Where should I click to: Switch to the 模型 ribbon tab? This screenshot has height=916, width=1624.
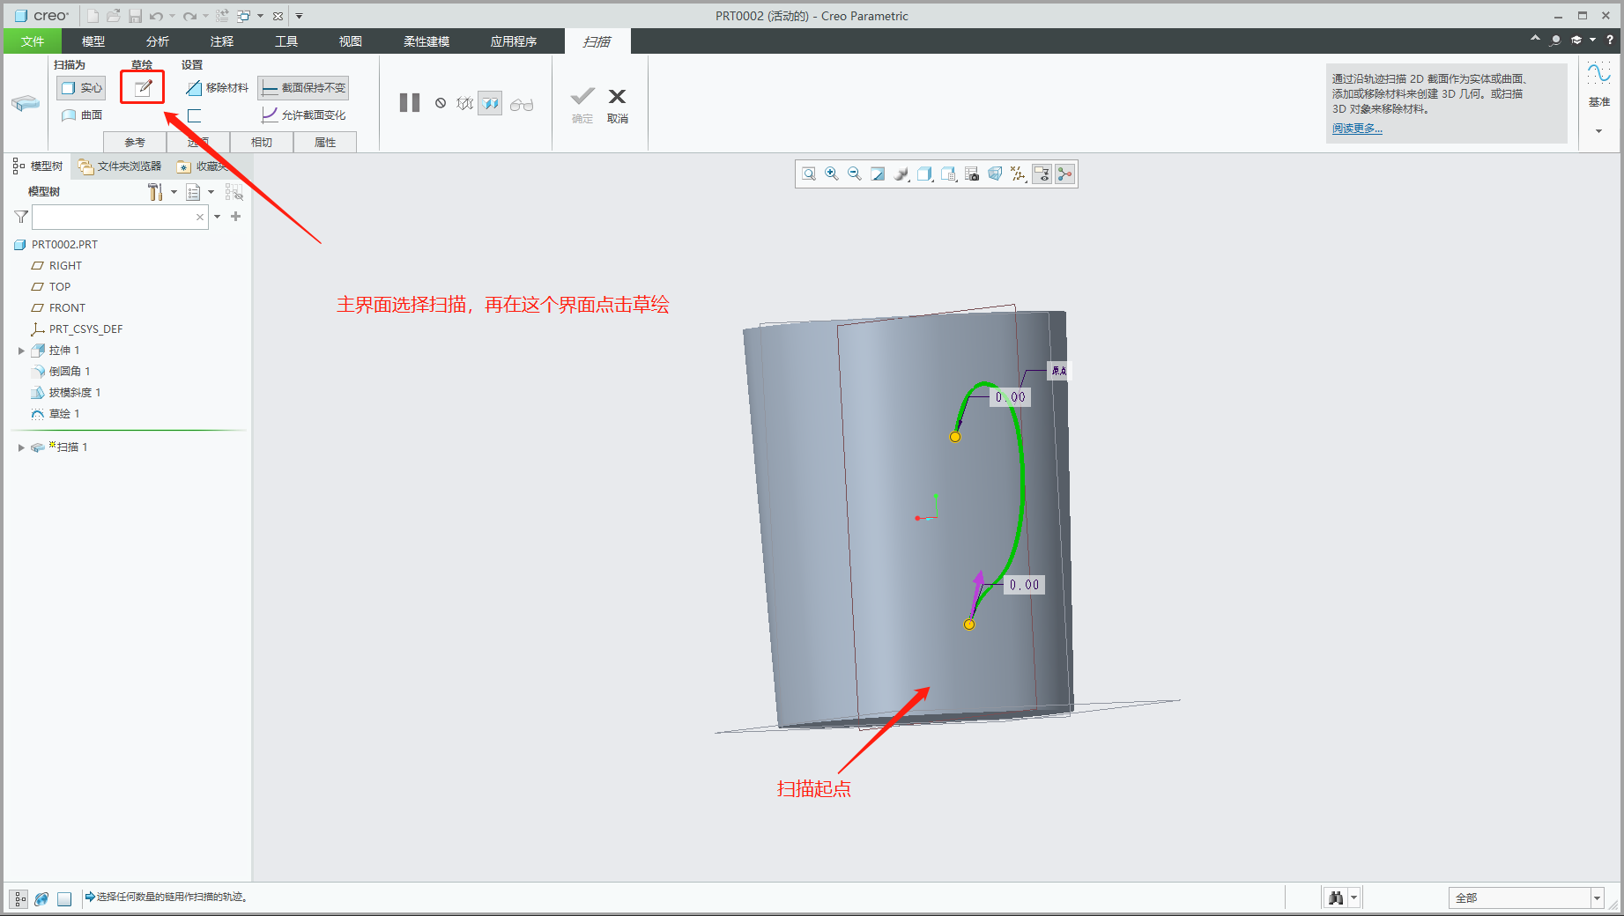[x=93, y=41]
